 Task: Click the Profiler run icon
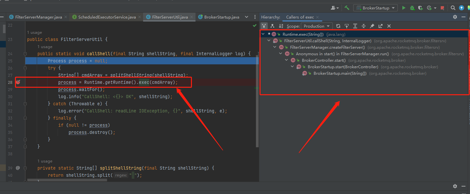429,8
